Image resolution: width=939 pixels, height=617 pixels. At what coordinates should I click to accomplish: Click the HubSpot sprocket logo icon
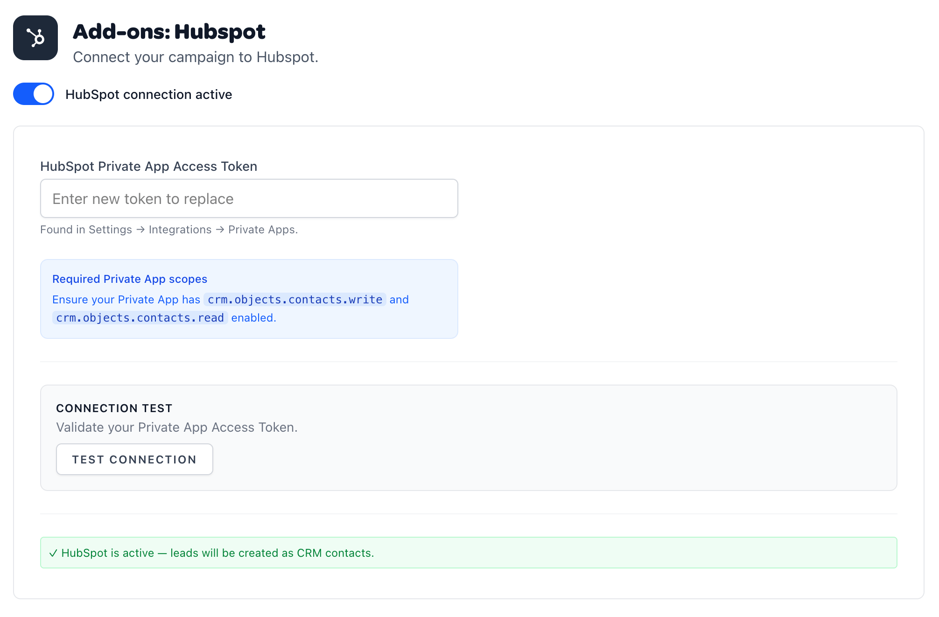[35, 37]
